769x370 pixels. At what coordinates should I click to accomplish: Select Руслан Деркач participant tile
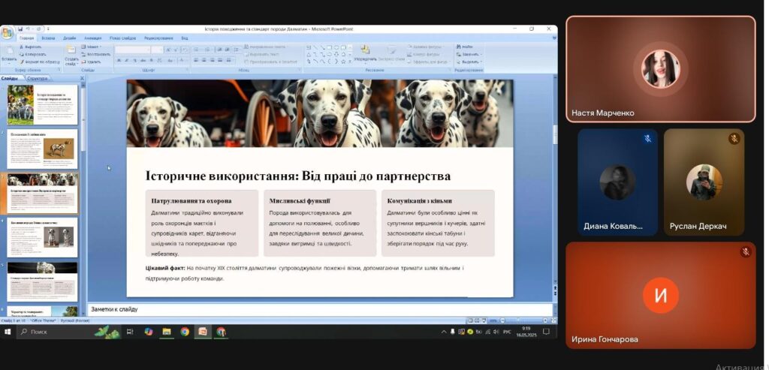(704, 182)
